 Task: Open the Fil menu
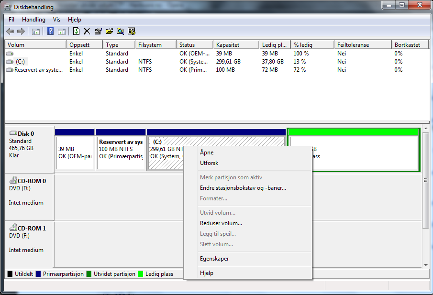tap(11, 20)
